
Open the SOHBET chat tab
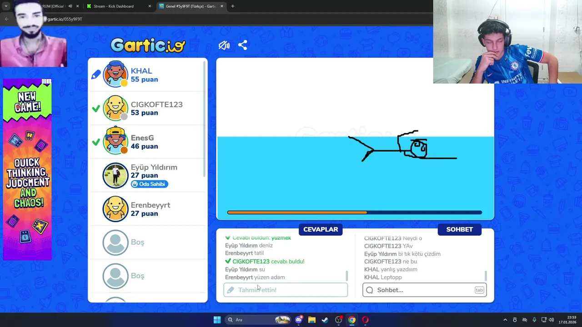(459, 229)
